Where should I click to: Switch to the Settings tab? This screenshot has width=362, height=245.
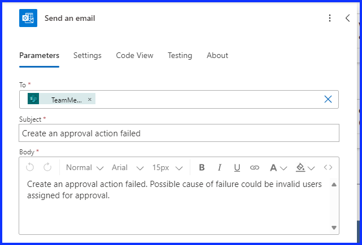pyautogui.click(x=88, y=55)
